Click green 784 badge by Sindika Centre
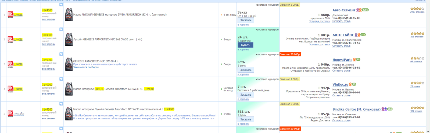Viewport: 430px width, 133px height. click(390, 109)
